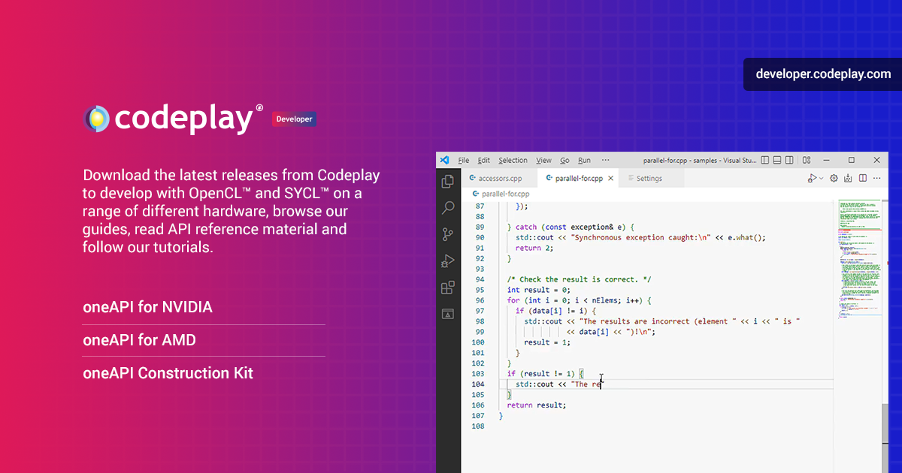Click the 'return result;' code line

pyautogui.click(x=537, y=405)
